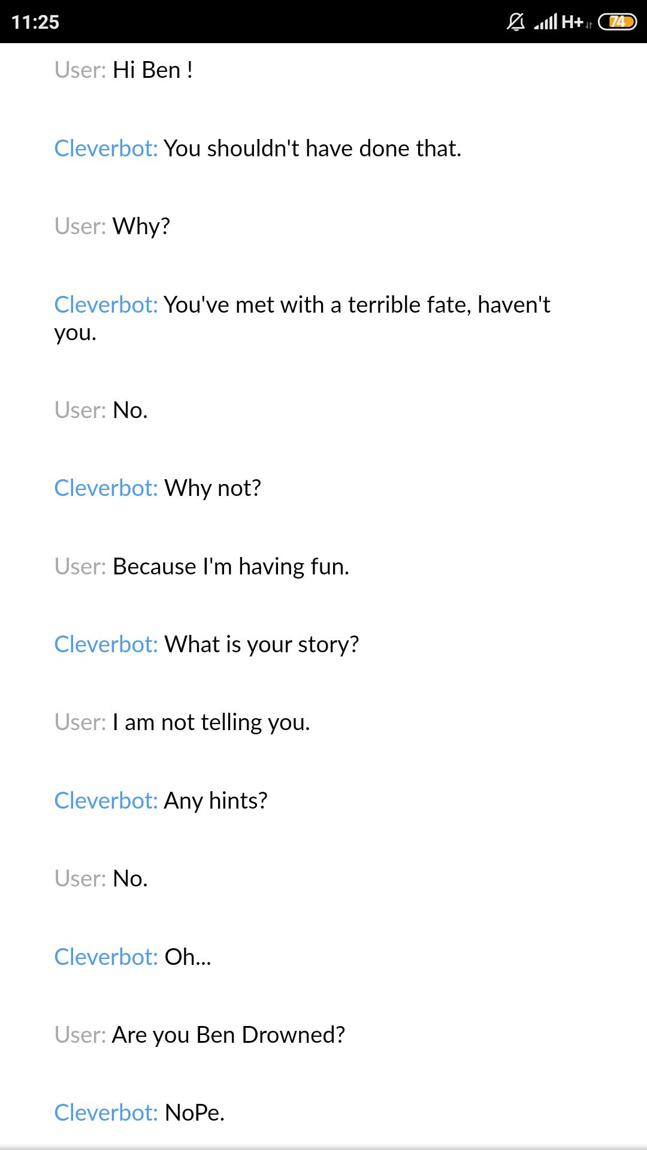This screenshot has width=647, height=1150.
Task: Tap the signal strength bars icon
Action: pos(545,22)
